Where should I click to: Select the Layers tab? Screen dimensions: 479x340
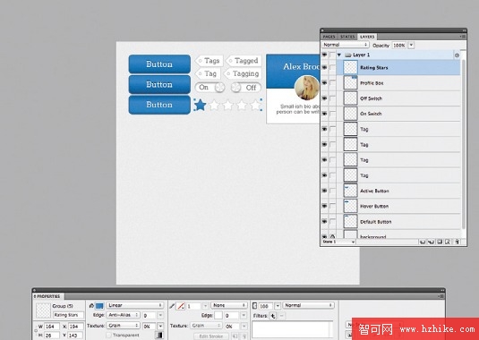(367, 37)
